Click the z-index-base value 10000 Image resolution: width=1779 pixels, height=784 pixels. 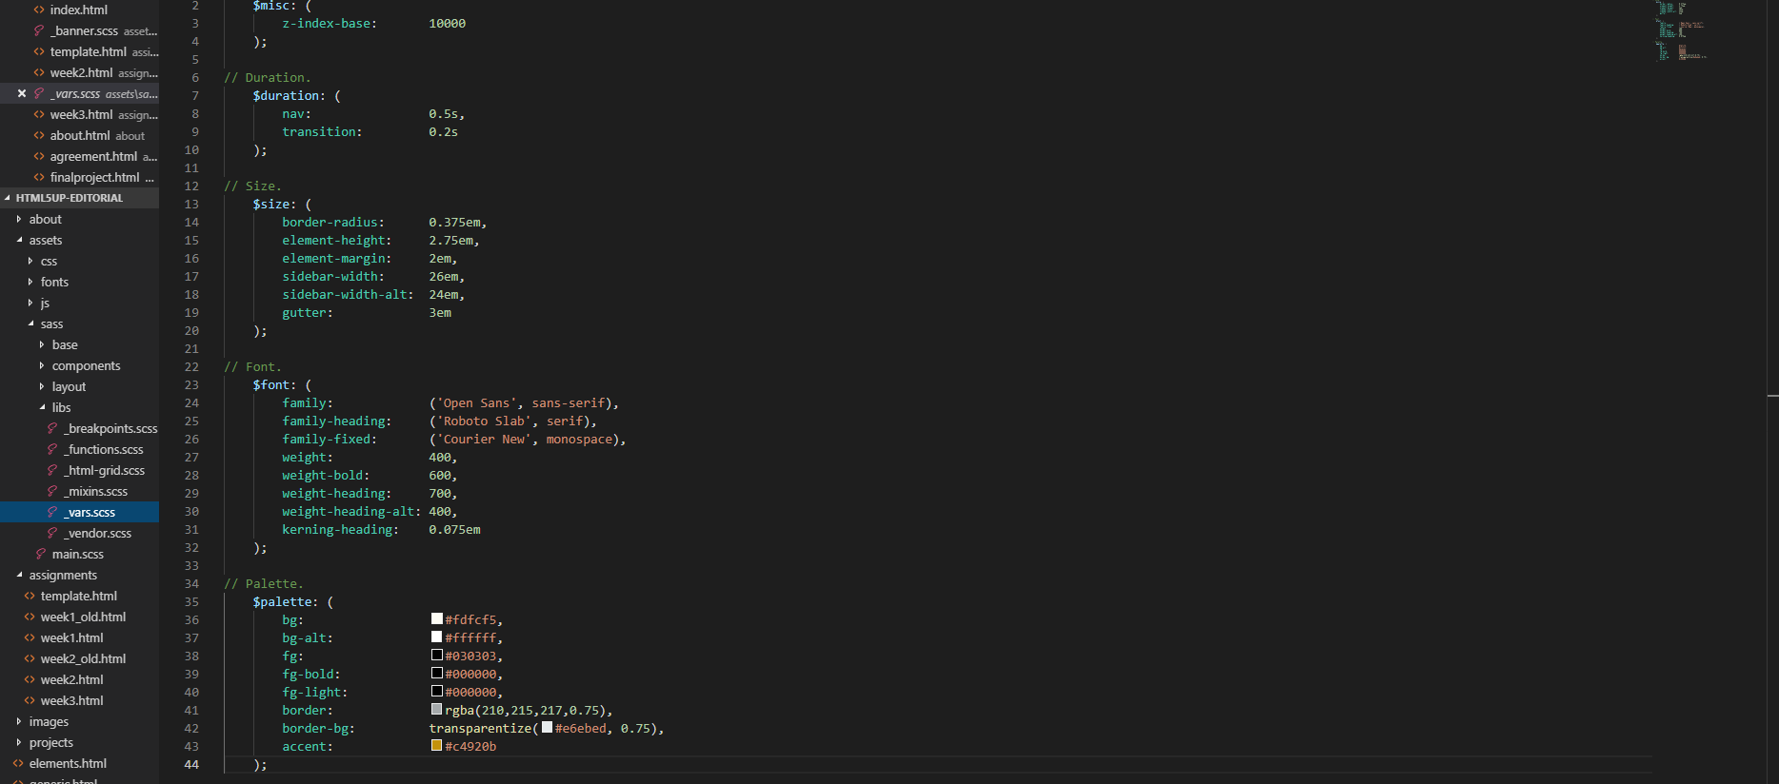[x=448, y=23]
